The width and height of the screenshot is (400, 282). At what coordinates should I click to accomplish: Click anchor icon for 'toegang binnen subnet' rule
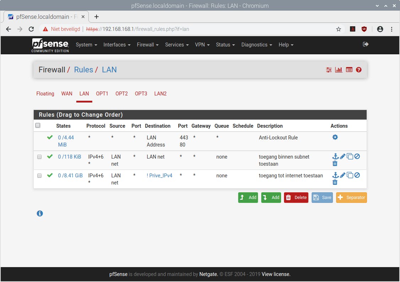pos(335,156)
